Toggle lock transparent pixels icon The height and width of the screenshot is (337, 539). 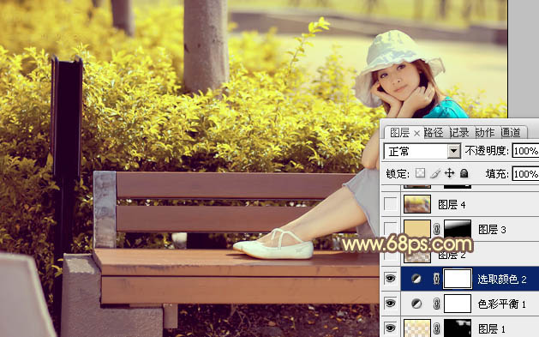420,173
